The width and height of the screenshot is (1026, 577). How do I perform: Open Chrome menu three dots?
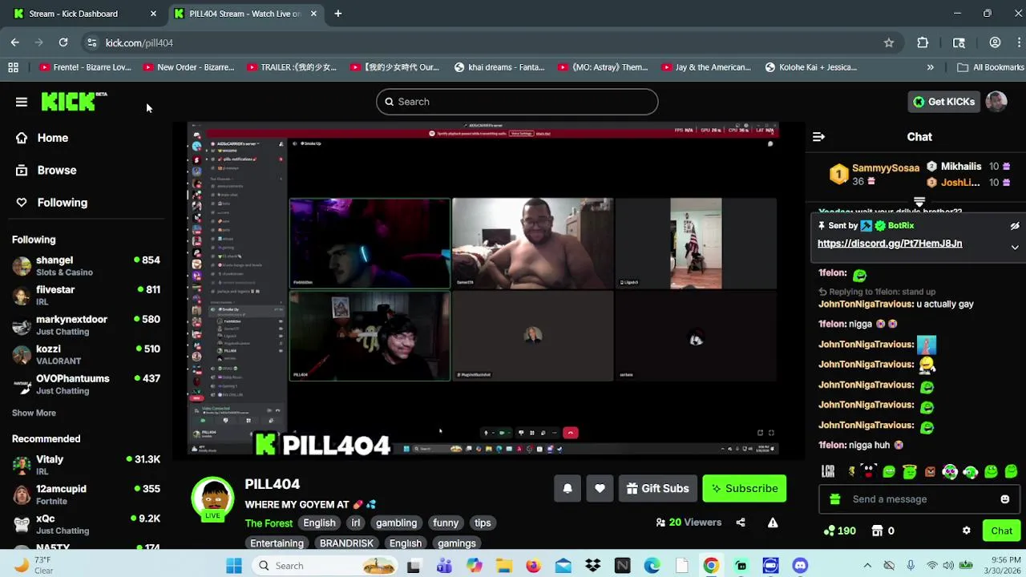[x=1018, y=42]
